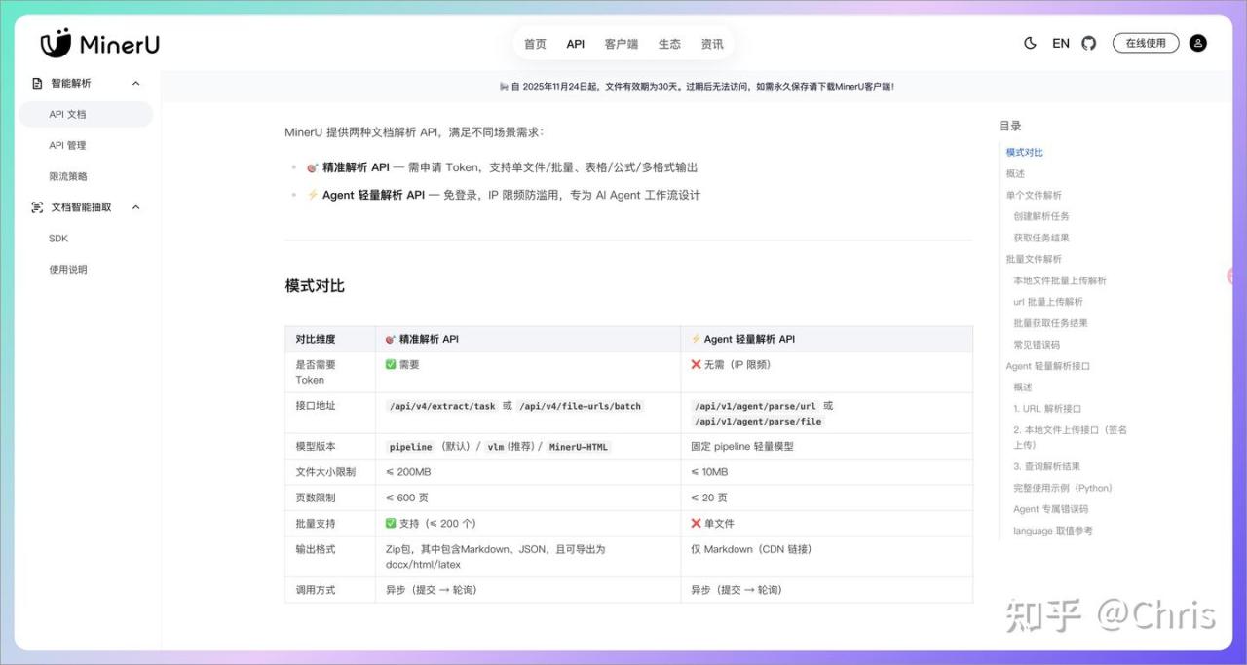Click the MinerU logo icon
Viewport: 1247px width, 665px height.
coord(57,44)
